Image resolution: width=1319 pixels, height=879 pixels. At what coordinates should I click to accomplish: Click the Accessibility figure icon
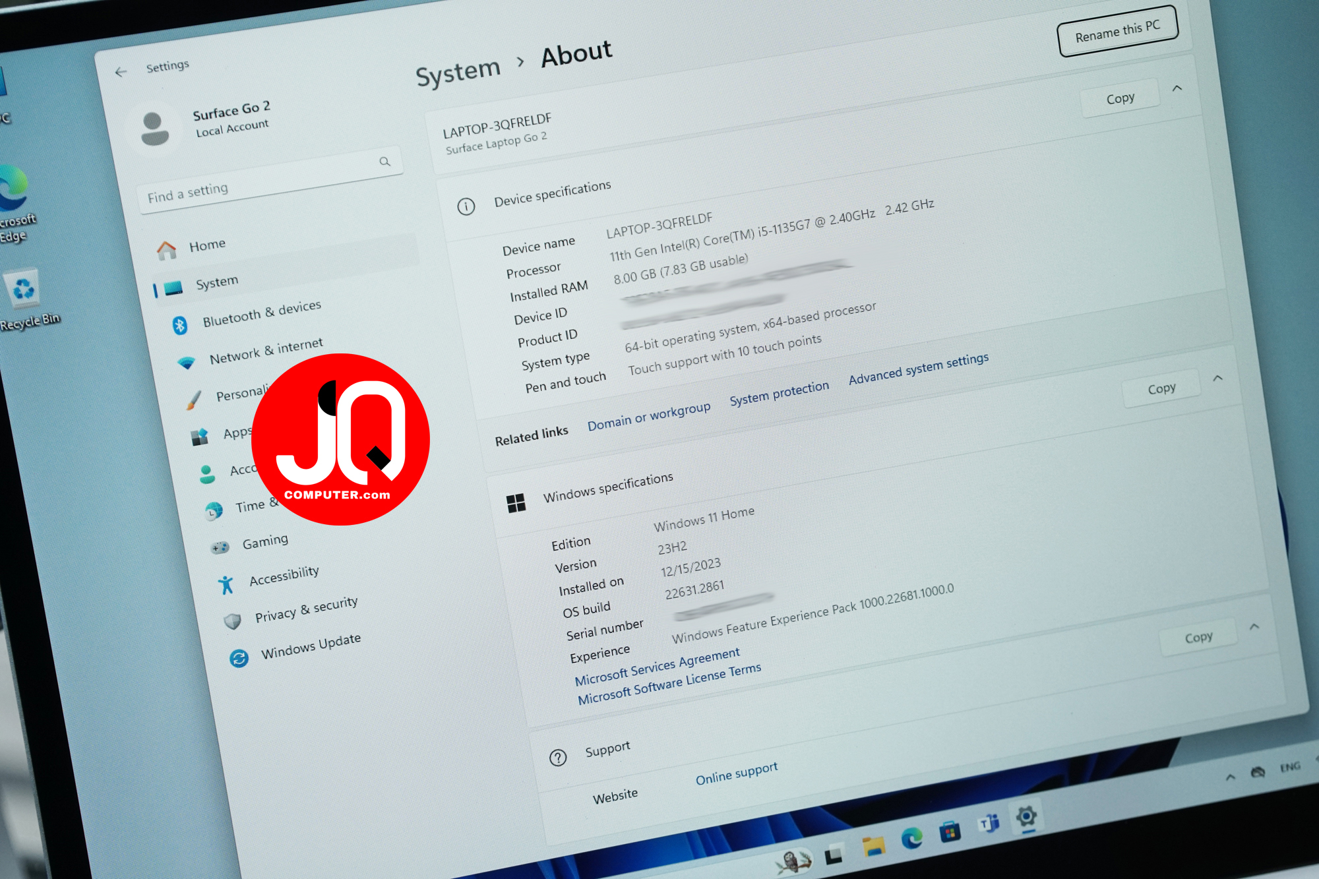coord(226,584)
